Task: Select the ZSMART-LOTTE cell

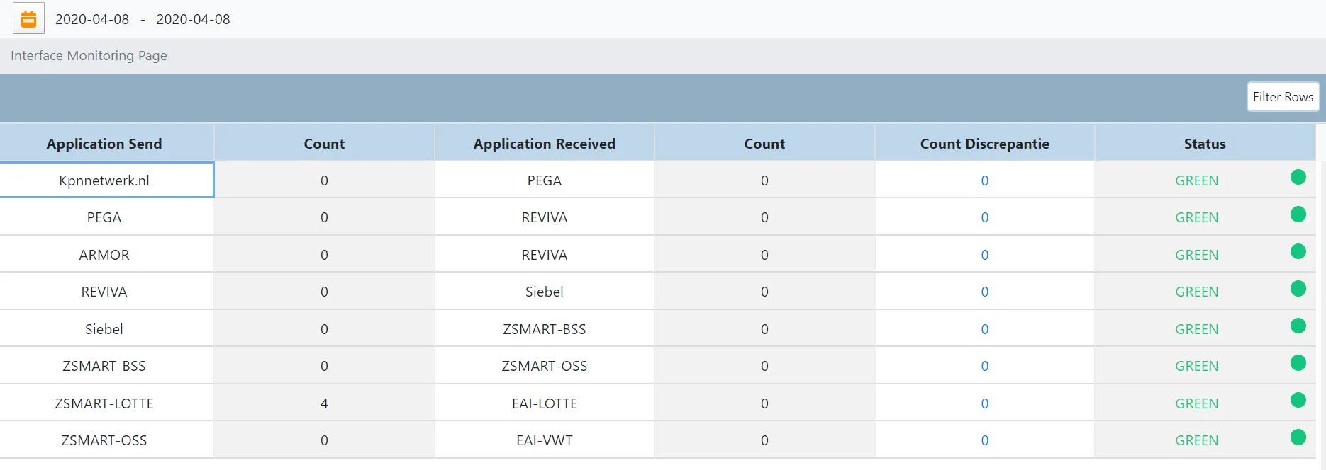Action: click(x=106, y=403)
